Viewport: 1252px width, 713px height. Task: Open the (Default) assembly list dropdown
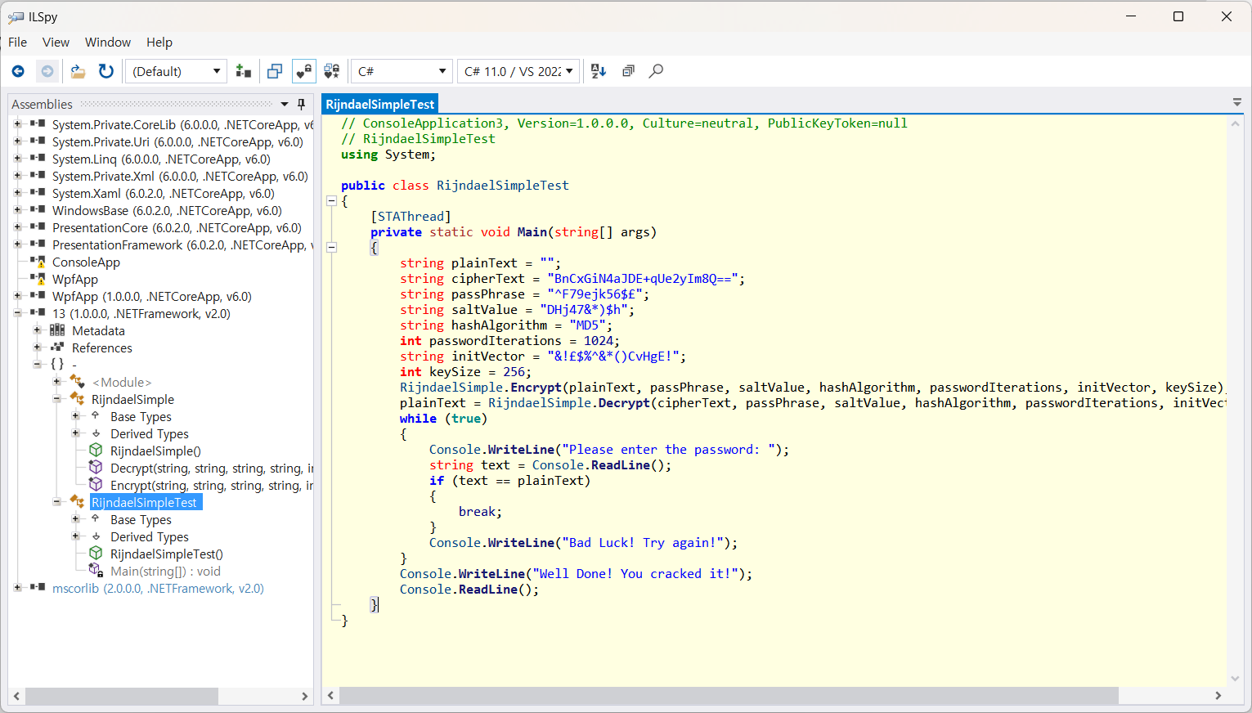[176, 71]
